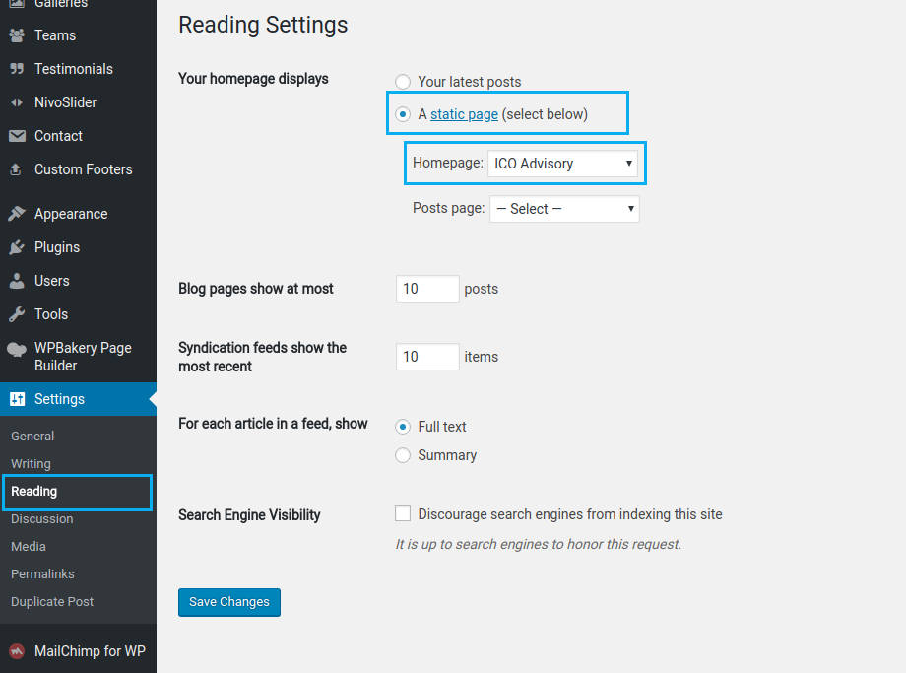Open the Homepage dropdown showing ICO Advisory
Screen dimensions: 906x673
[562, 164]
